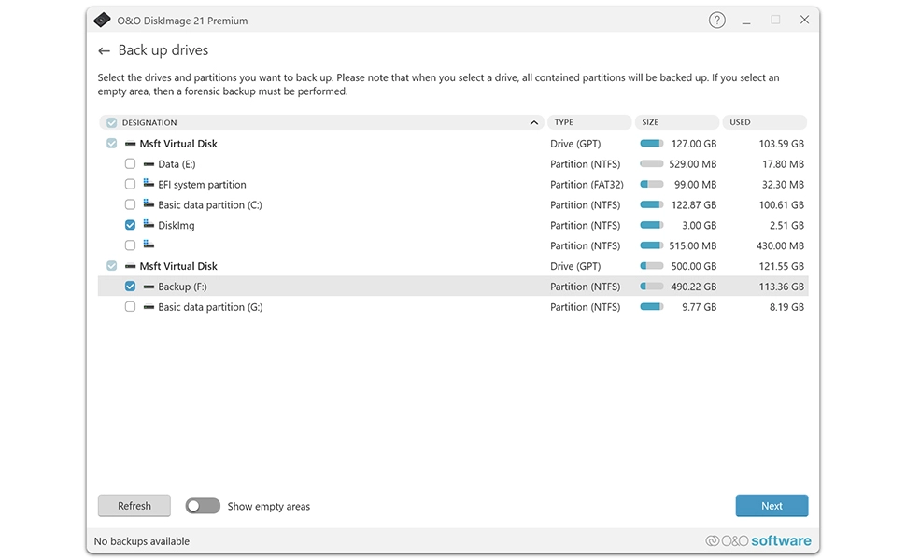Select the checkbox for Basic data partition (G:)
The width and height of the screenshot is (906, 560).
(130, 306)
